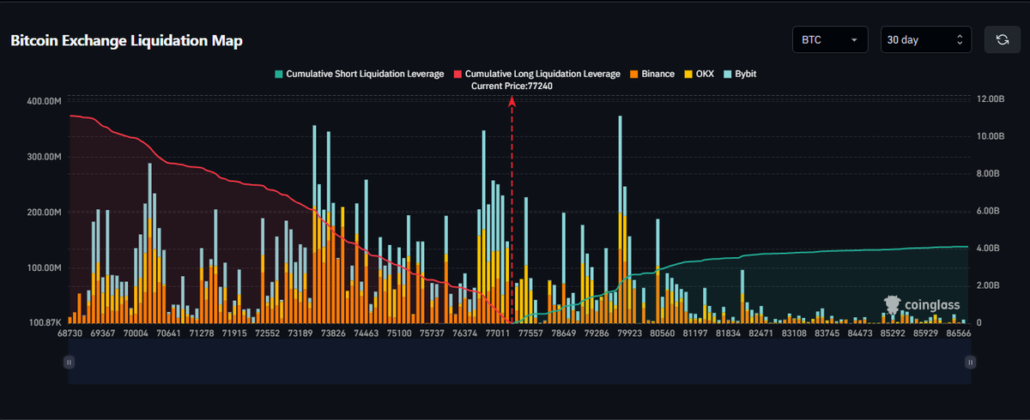Click the 4.00B right axis label

pyautogui.click(x=989, y=249)
